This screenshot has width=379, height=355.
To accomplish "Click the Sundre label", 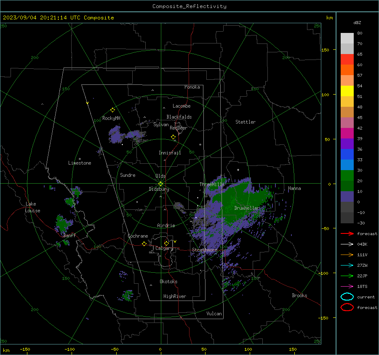I will coord(128,175).
